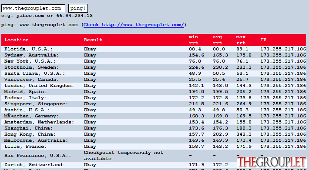This screenshot has width=309, height=170.
Task: Click the Hong Kong avg rrt value 202.9
Action: pos(220,134)
